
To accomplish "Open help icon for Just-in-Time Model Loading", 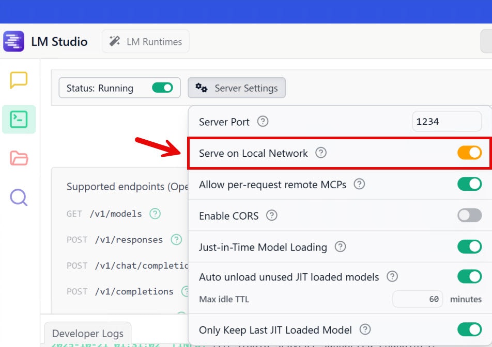I will (x=340, y=247).
